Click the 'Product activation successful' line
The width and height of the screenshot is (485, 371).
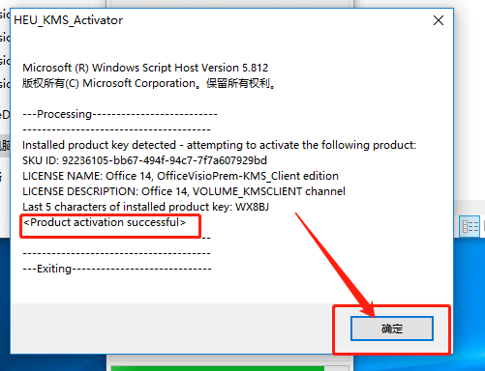(x=105, y=222)
